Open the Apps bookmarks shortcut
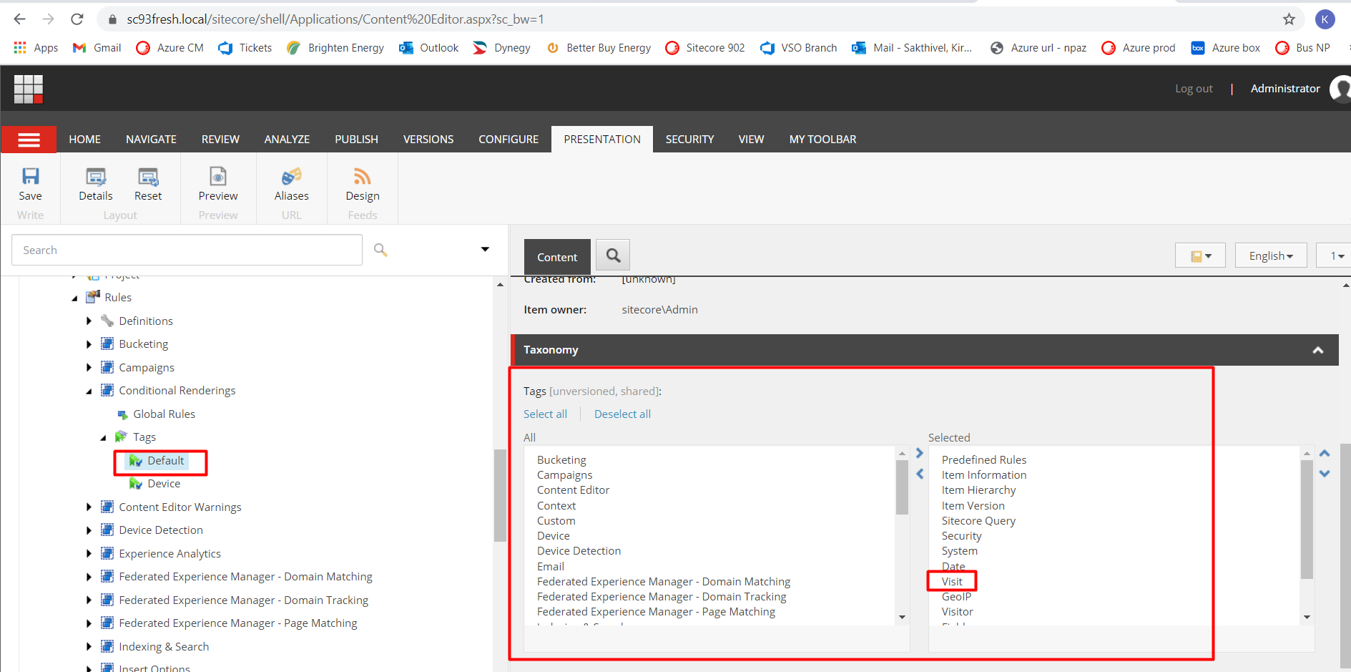This screenshot has height=672, width=1351. 36,48
